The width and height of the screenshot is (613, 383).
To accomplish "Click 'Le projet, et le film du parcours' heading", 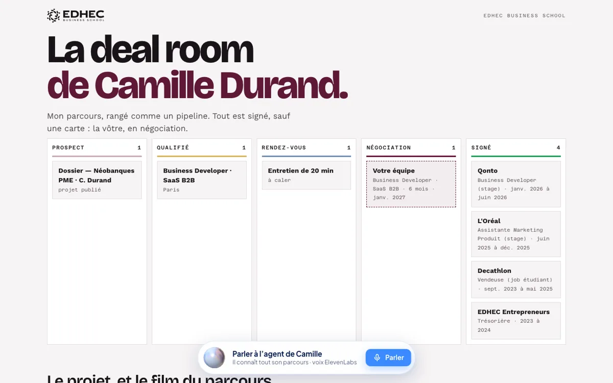I will click(159, 378).
